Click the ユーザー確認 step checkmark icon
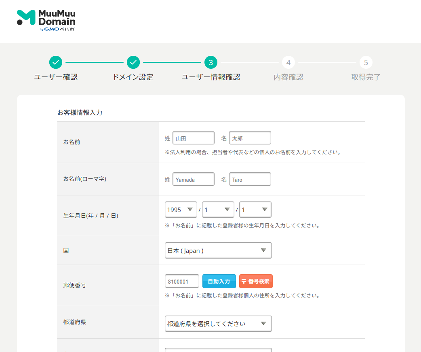 pos(56,62)
